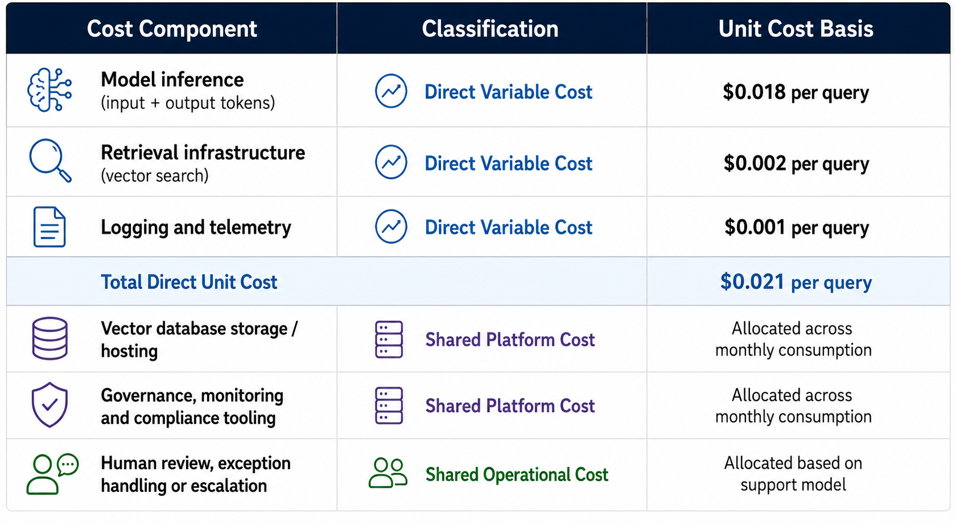Click the server stack icon in Vector database row
Screen dimensions: 956x524
[389, 340]
